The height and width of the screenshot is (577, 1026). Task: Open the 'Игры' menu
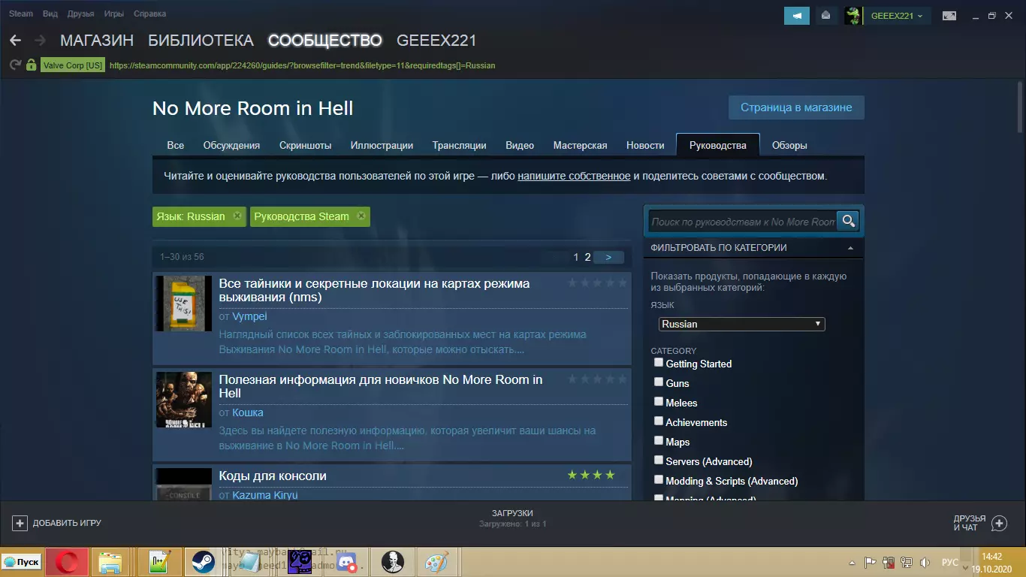tap(114, 14)
